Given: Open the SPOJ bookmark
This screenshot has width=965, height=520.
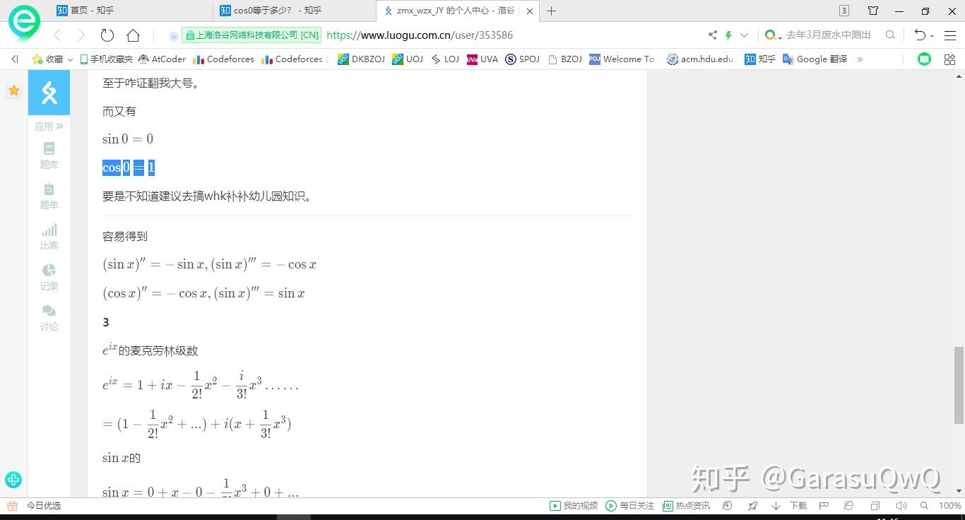Looking at the screenshot, I should coord(523,59).
